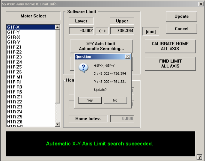Image resolution: width=205 pixels, height=161 pixels.
Task: Click the blue question mark dialog icon
Action: (83, 68)
